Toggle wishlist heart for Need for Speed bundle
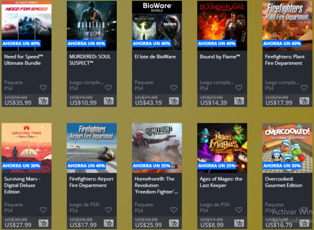 [43, 88]
